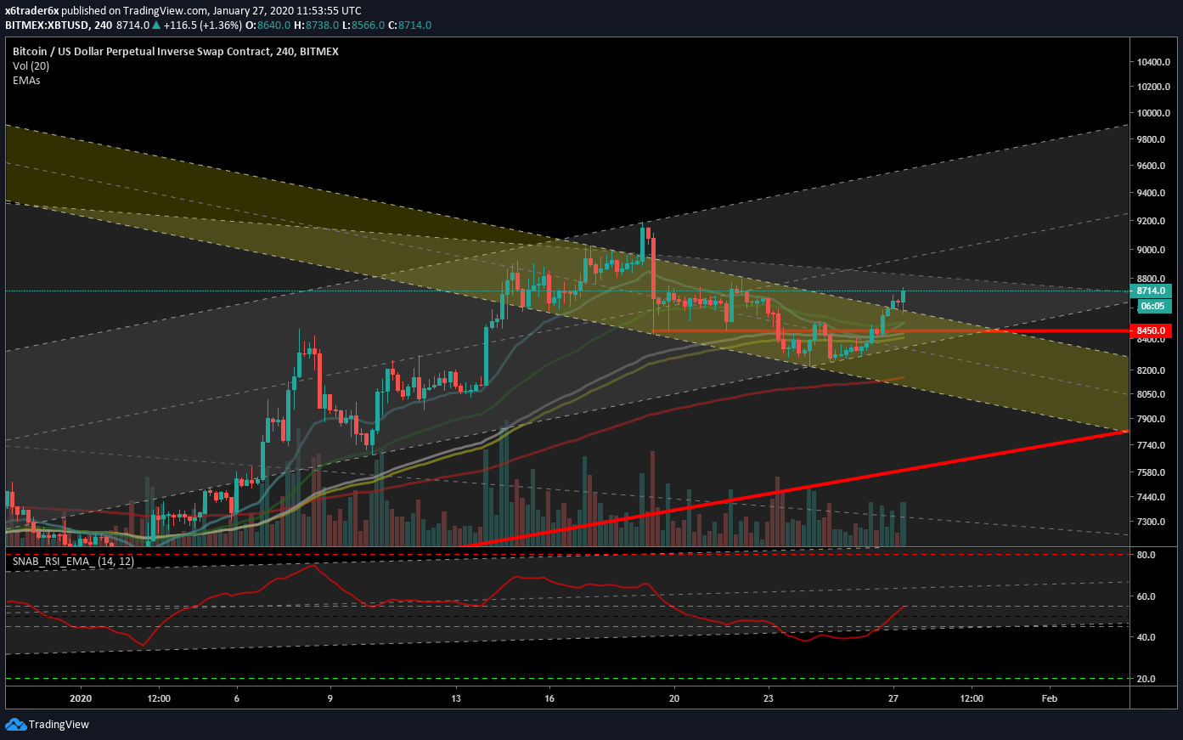This screenshot has height=740, width=1183.
Task: Click the 12:00 time label just before Feb
Action: 972,698
